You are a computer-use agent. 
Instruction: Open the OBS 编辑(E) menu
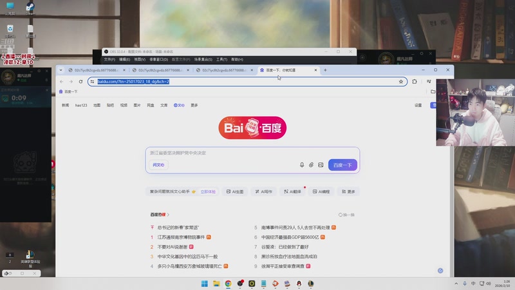(x=124, y=59)
